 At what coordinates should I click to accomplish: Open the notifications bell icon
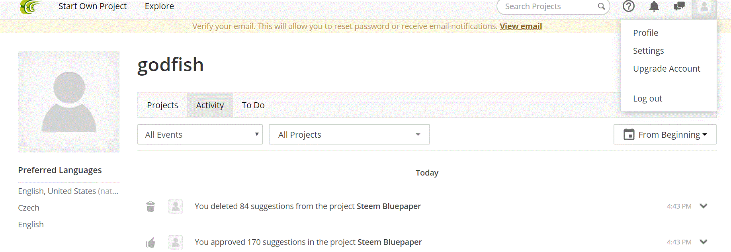tap(654, 6)
